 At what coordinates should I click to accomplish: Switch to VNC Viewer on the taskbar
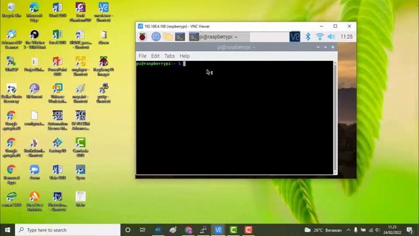point(218,230)
